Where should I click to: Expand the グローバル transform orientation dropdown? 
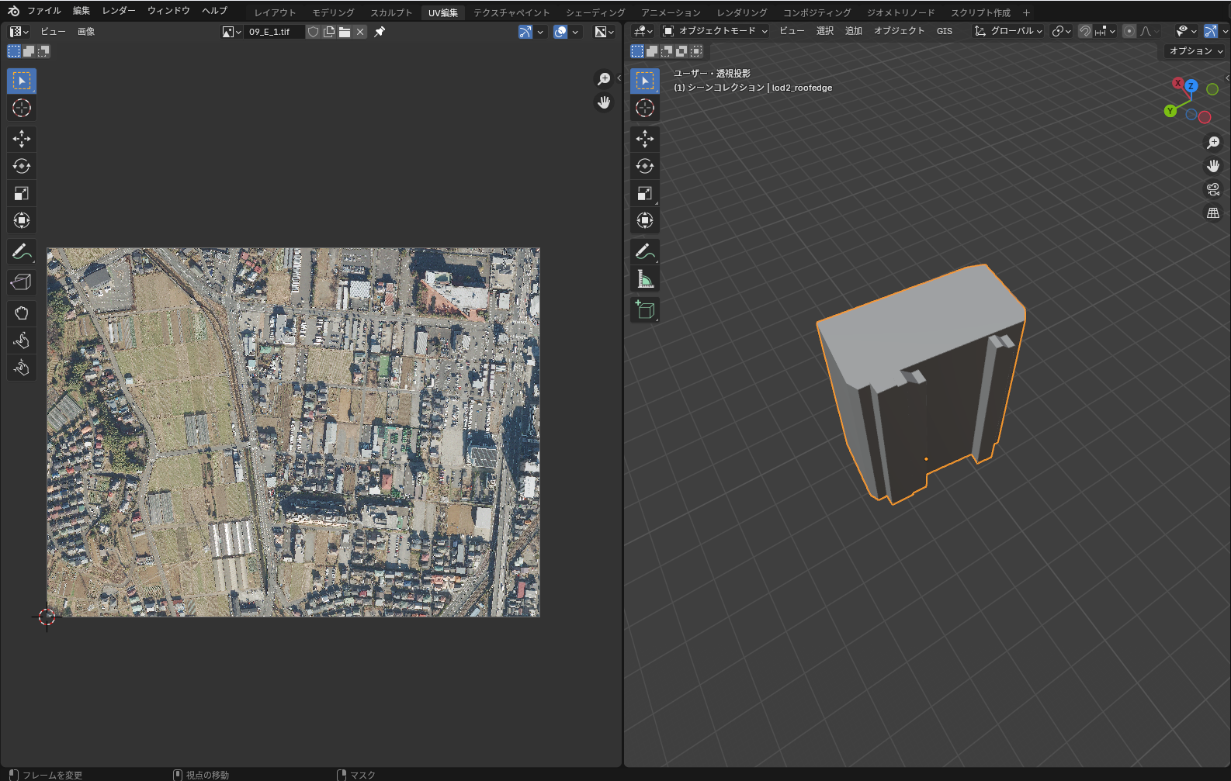tap(1008, 31)
